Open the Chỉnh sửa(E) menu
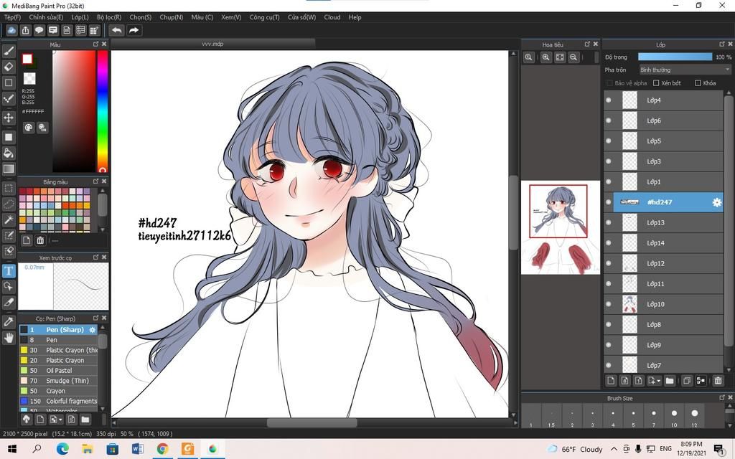 (x=46, y=17)
